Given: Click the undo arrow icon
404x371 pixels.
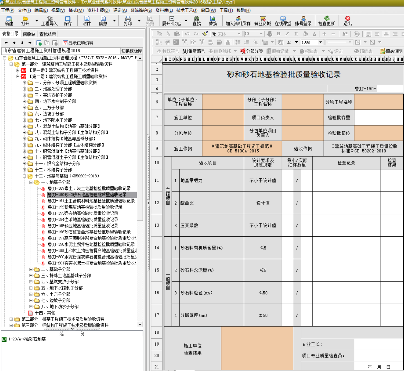Looking at the screenshot, I should (187, 34).
